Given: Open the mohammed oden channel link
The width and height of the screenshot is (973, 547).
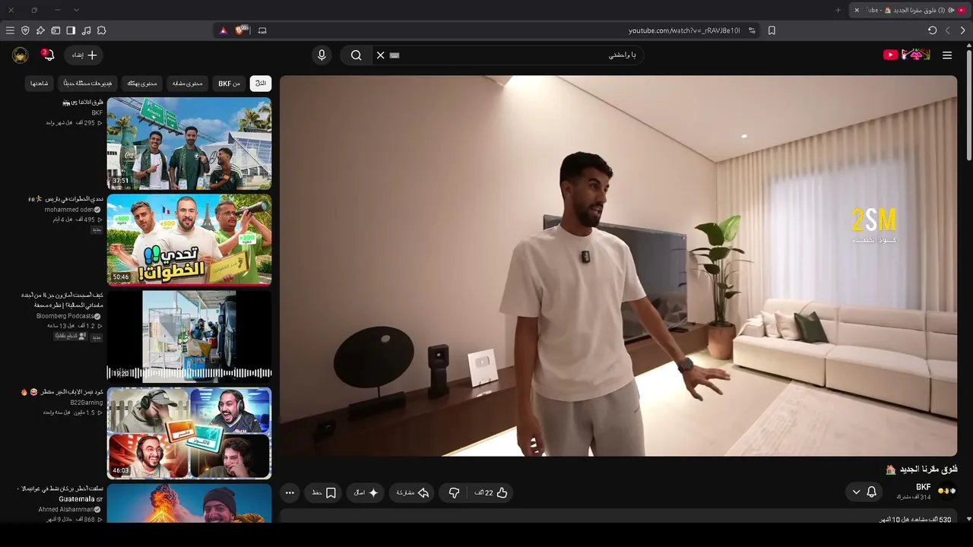Looking at the screenshot, I should click(x=69, y=210).
